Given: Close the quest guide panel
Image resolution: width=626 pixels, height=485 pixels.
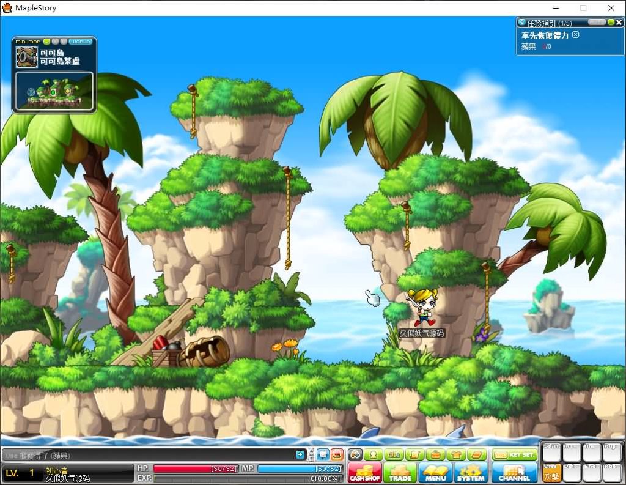Looking at the screenshot, I should pos(619,23).
